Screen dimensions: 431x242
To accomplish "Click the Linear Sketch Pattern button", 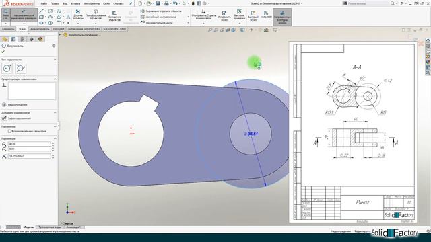I will 159,17.
